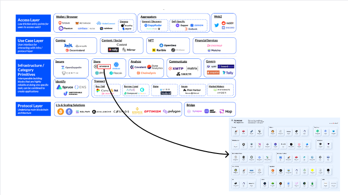The image size is (348, 195).
Task: Click the Dune Analytics logo
Action: (155, 67)
